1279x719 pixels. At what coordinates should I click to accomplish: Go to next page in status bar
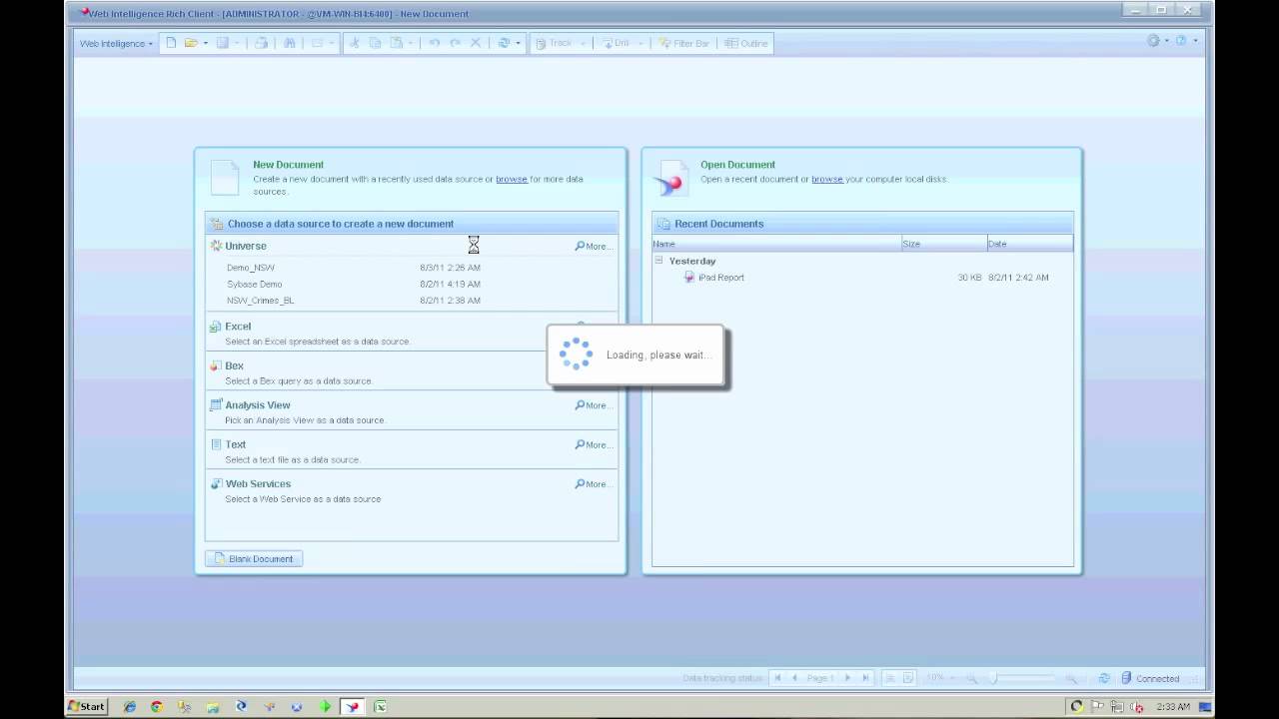coord(847,678)
